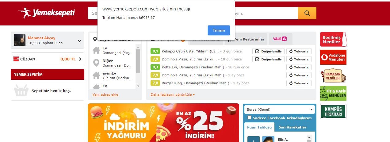Screen dimensions: 390x142
Task: Open the Yemeksepeti logo homepage
Action: coord(46,13)
